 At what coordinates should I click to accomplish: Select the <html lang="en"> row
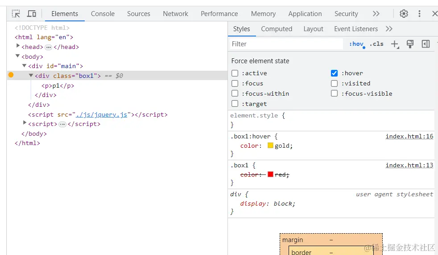point(44,37)
